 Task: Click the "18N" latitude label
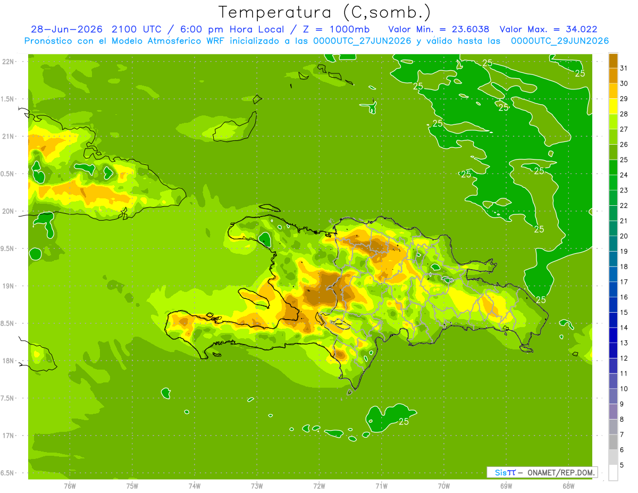pos(9,361)
